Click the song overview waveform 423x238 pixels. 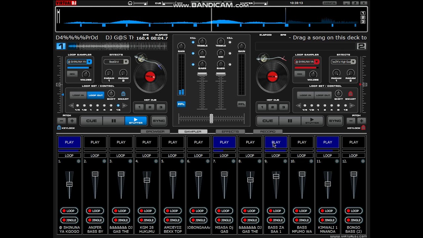(x=211, y=20)
